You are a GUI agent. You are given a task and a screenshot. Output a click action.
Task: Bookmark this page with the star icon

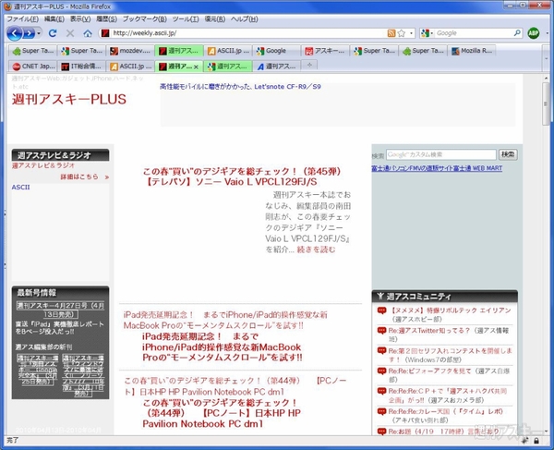point(402,33)
